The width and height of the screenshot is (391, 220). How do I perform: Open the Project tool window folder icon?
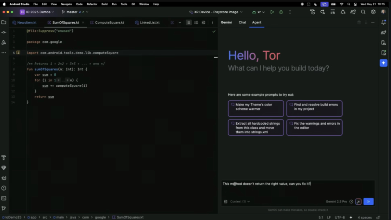[x=4, y=22]
